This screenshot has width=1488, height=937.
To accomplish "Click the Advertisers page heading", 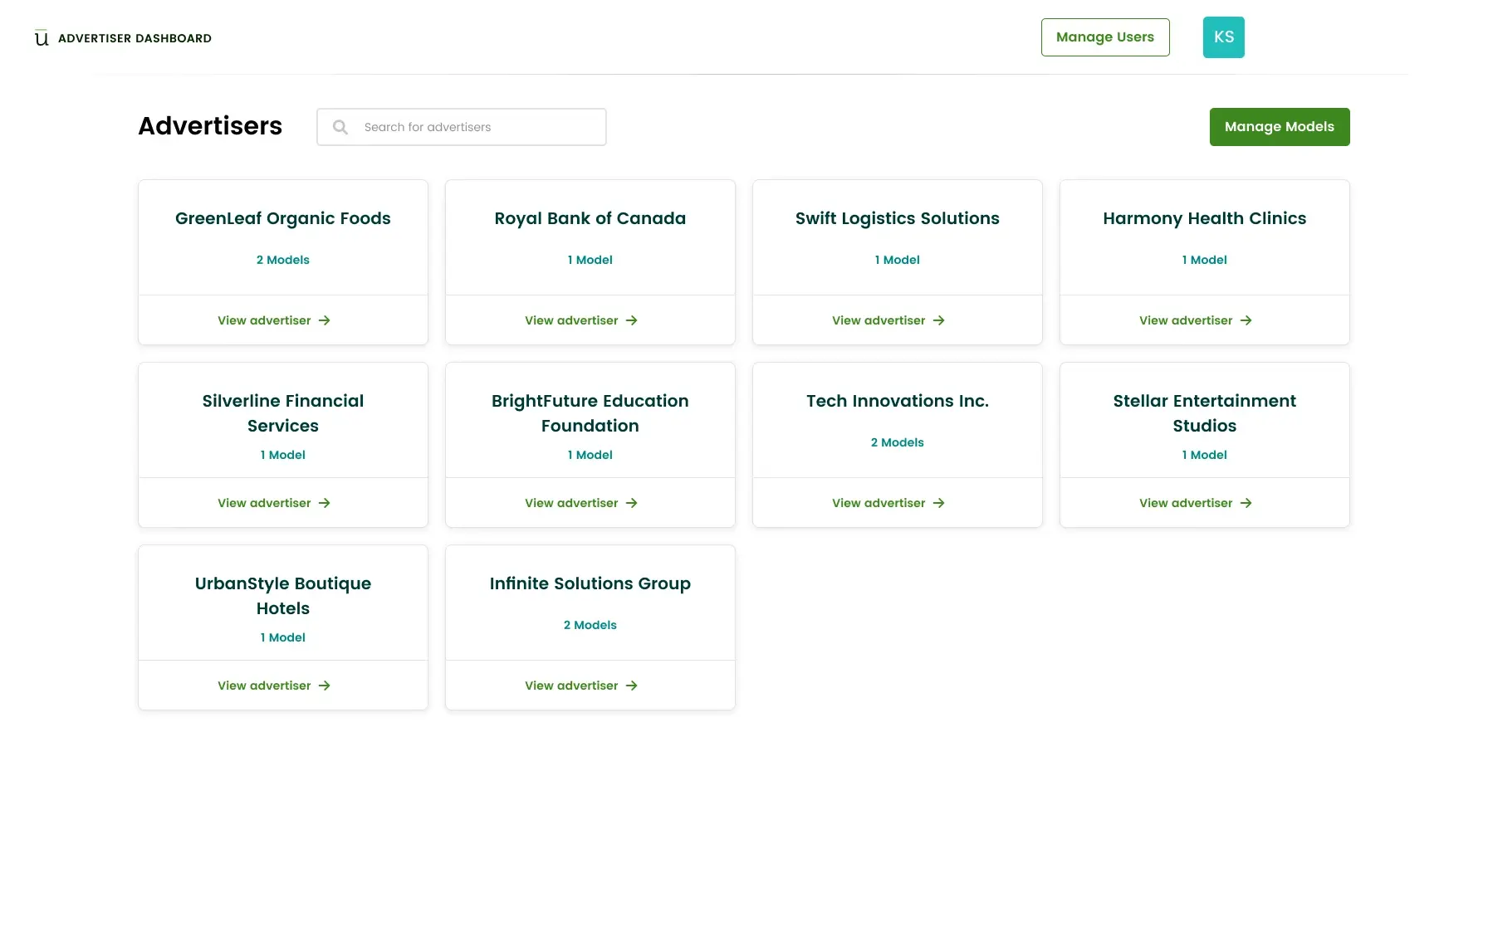I will [x=210, y=126].
